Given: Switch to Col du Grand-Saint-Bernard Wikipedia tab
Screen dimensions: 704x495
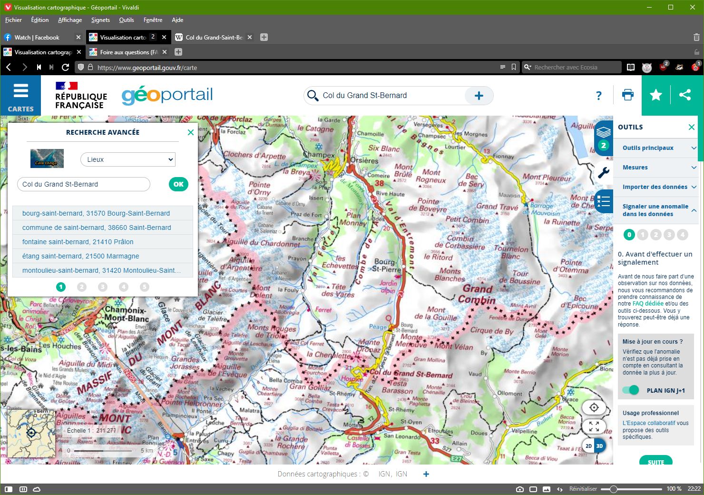Looking at the screenshot, I should [x=214, y=37].
